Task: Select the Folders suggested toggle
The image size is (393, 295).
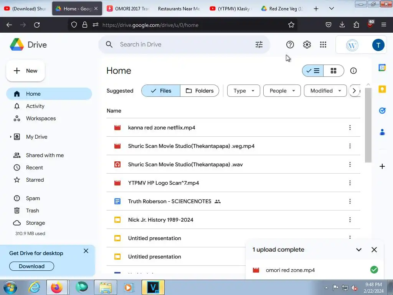Action: coord(200,91)
